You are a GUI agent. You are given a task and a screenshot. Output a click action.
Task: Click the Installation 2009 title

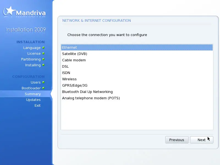pyautogui.click(x=26, y=30)
